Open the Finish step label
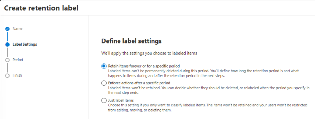Image resolution: width=315 pixels, height=119 pixels. point(17,75)
